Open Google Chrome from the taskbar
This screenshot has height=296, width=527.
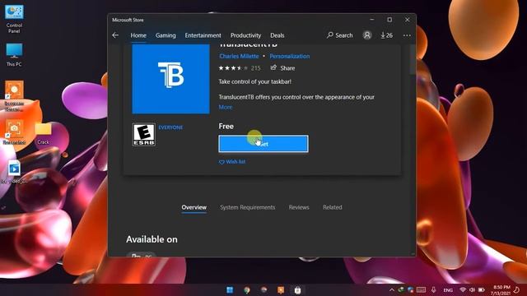pyautogui.click(x=247, y=290)
